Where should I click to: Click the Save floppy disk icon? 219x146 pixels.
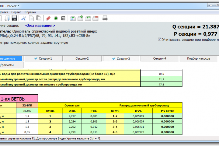click(14, 18)
